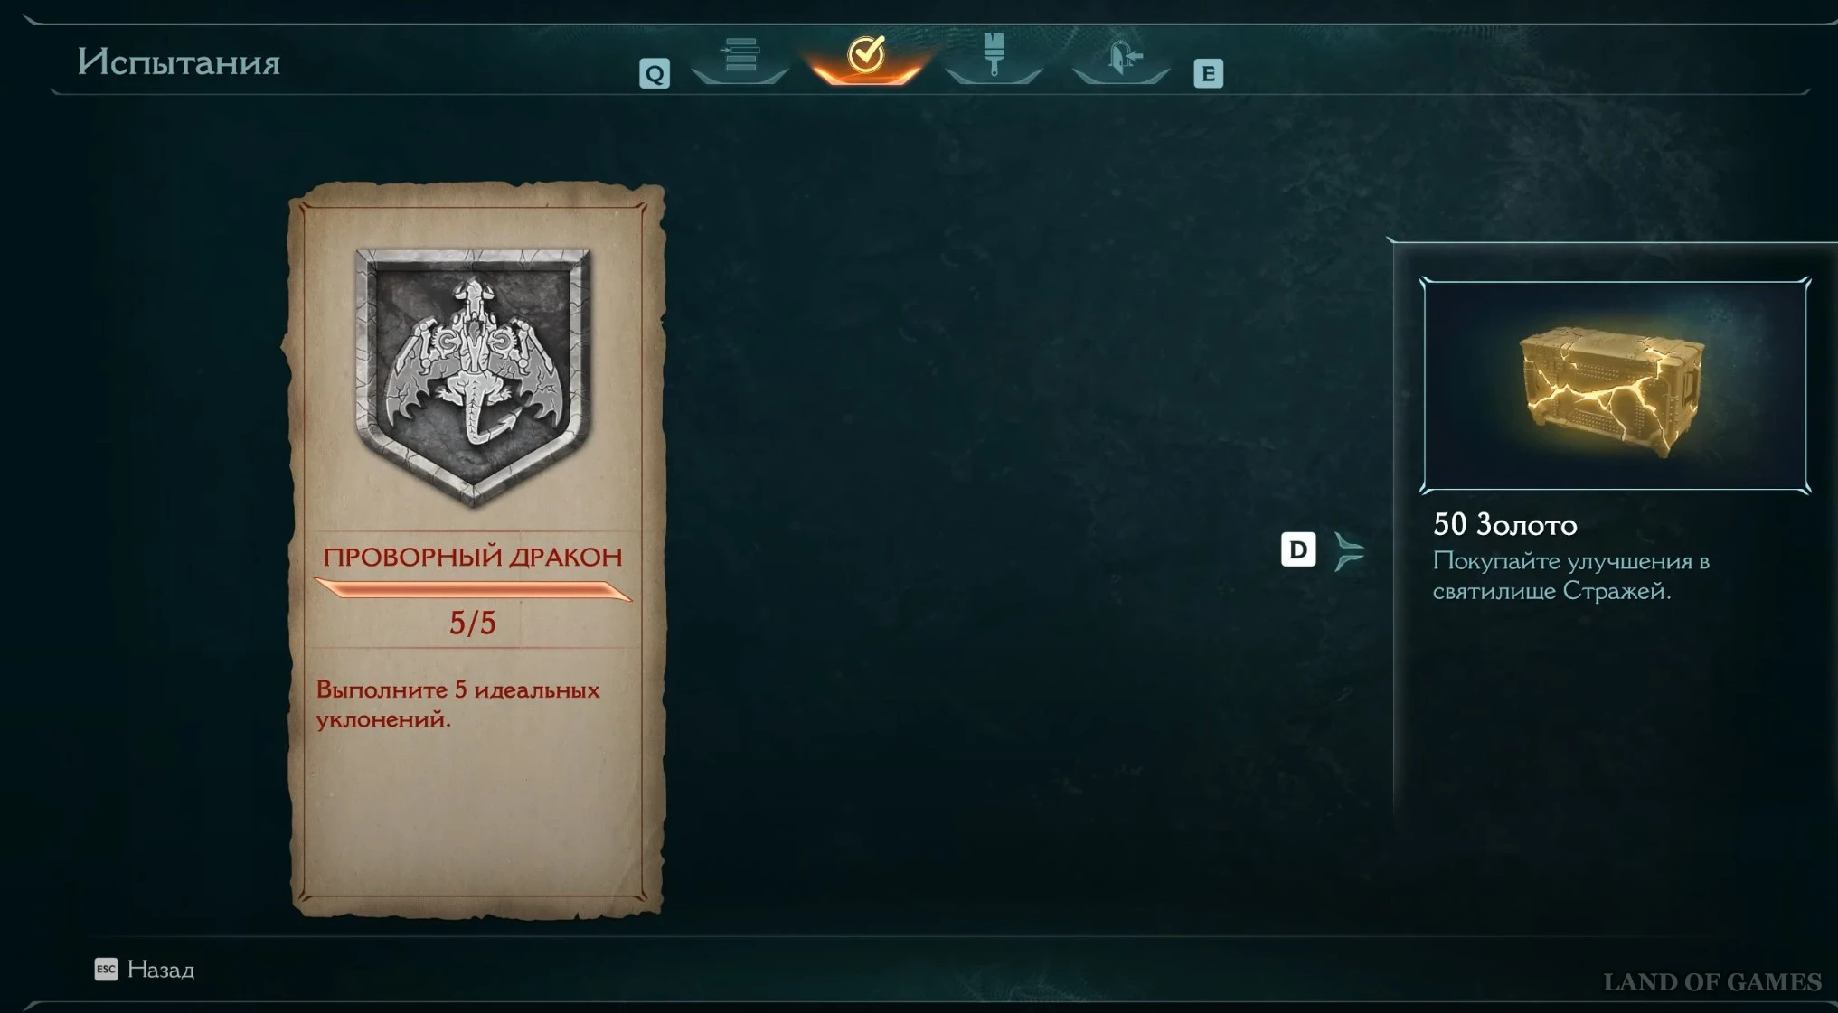This screenshot has height=1013, width=1838.
Task: Click the Выполните 5 идеальных уклонений description
Action: (x=457, y=704)
